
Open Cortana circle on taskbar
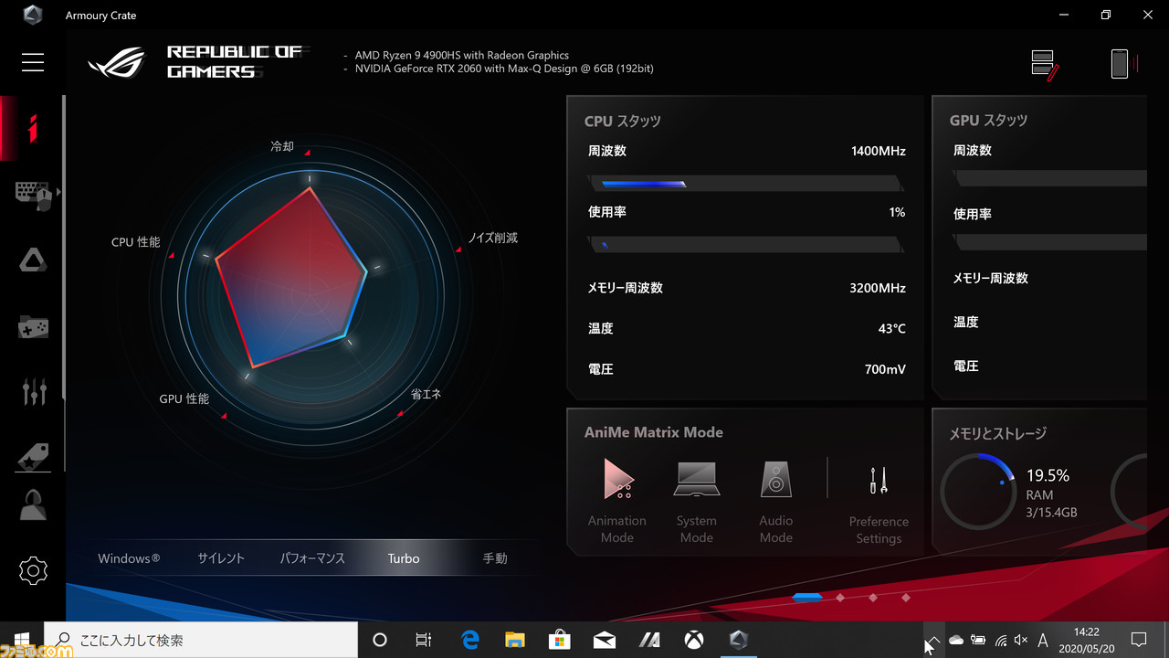(380, 640)
